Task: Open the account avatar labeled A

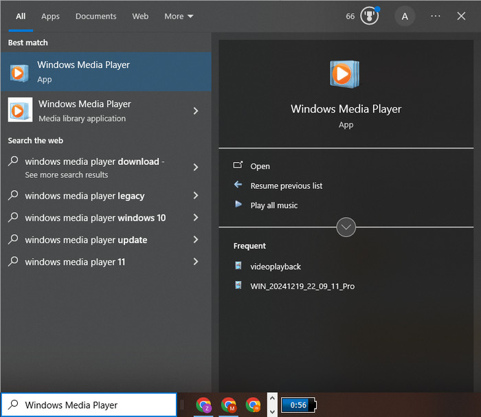Action: [405, 16]
